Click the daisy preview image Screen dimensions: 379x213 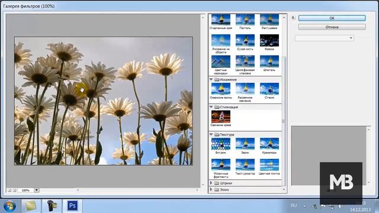104,101
